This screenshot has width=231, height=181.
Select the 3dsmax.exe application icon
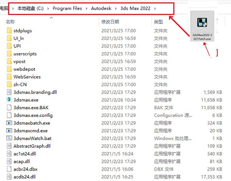(10, 100)
